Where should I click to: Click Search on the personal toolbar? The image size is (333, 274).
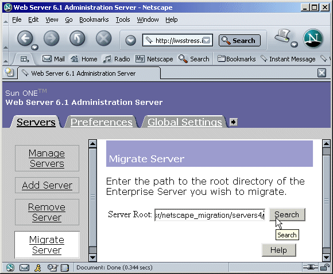point(194,58)
